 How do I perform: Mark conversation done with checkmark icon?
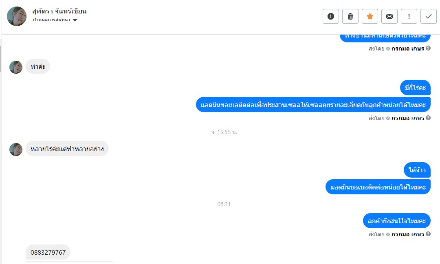[429, 16]
